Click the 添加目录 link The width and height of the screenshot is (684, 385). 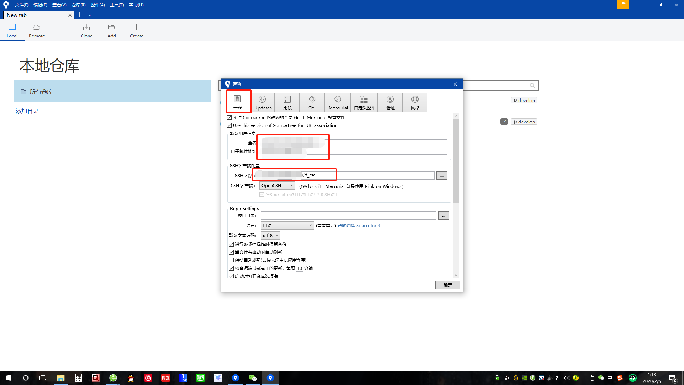tap(27, 111)
